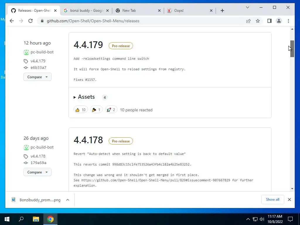The height and width of the screenshot is (225, 300).
Task: Open the v4.4.179 tag link
Action: [38, 61]
